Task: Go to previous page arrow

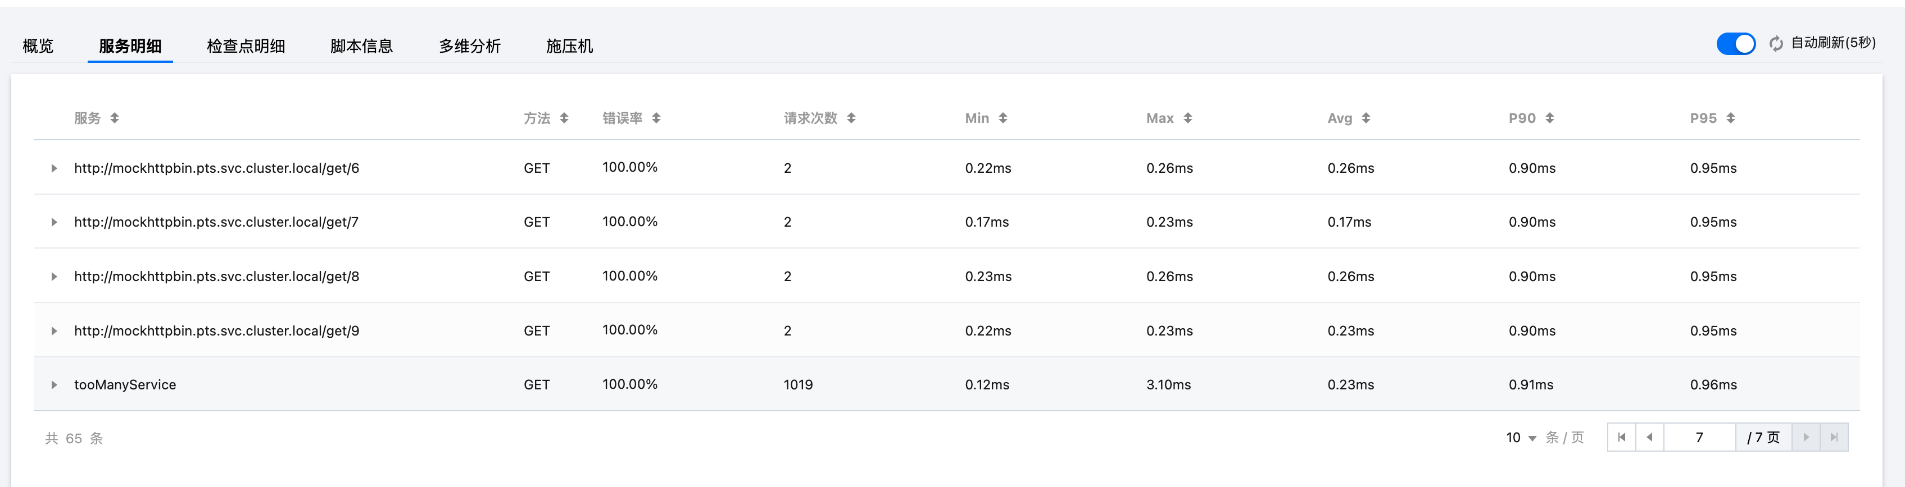Action: (x=1649, y=438)
